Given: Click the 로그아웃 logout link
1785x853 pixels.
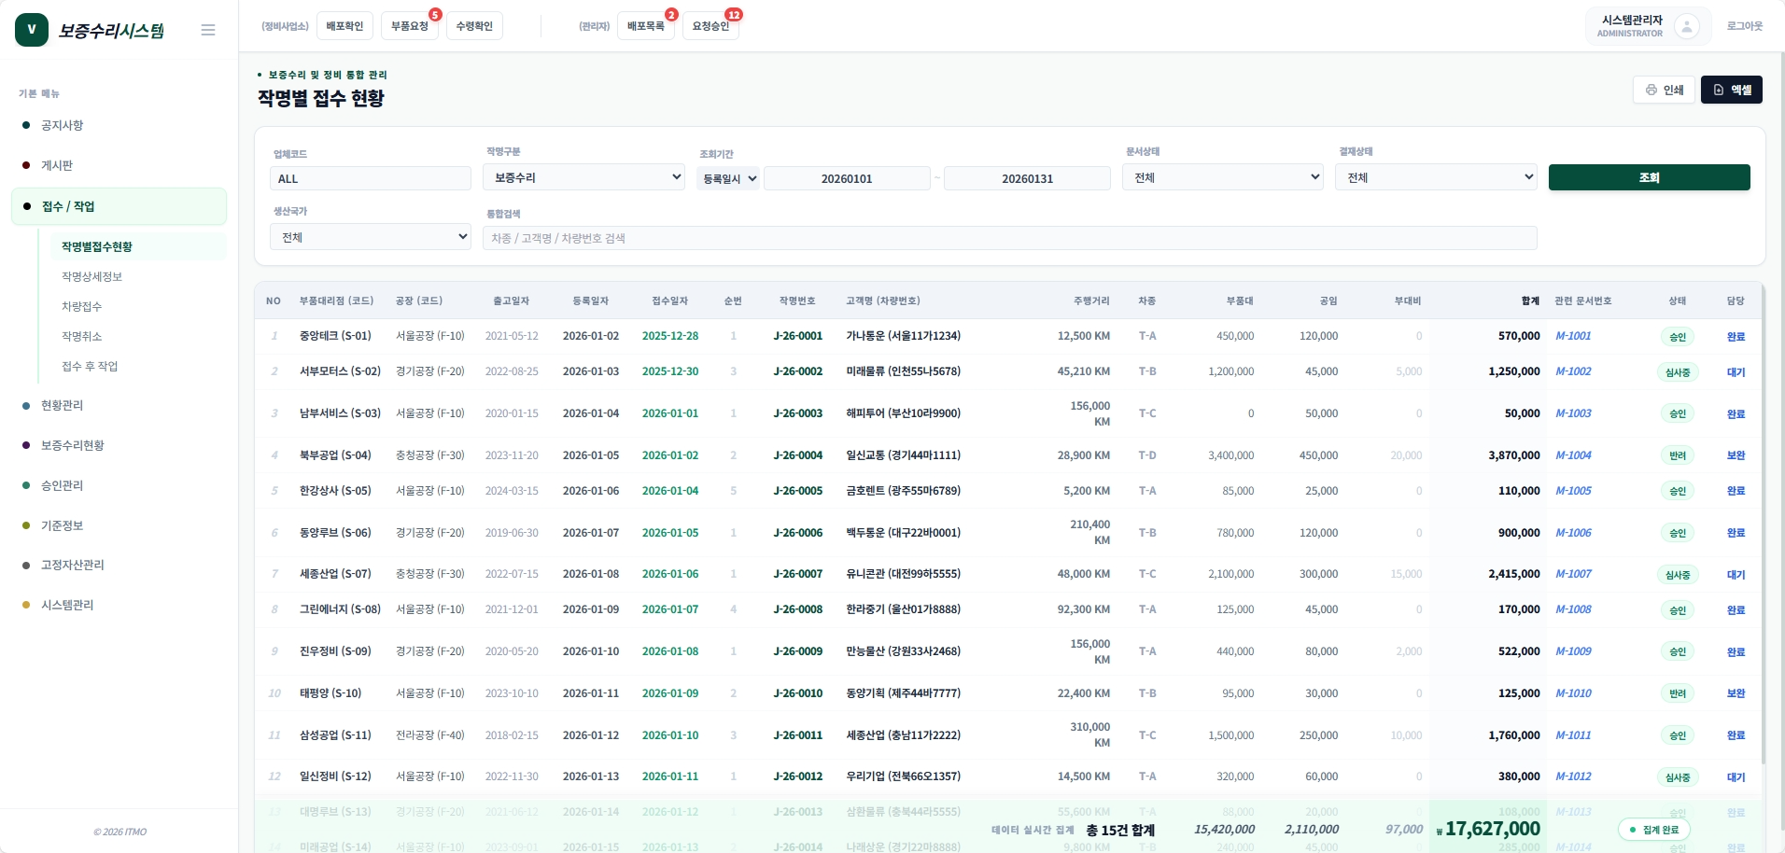Looking at the screenshot, I should [x=1744, y=26].
